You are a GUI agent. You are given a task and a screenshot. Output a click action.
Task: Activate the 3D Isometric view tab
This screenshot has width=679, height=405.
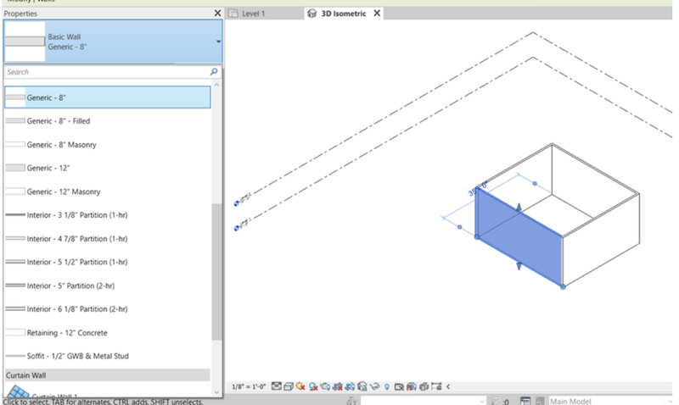click(x=344, y=14)
